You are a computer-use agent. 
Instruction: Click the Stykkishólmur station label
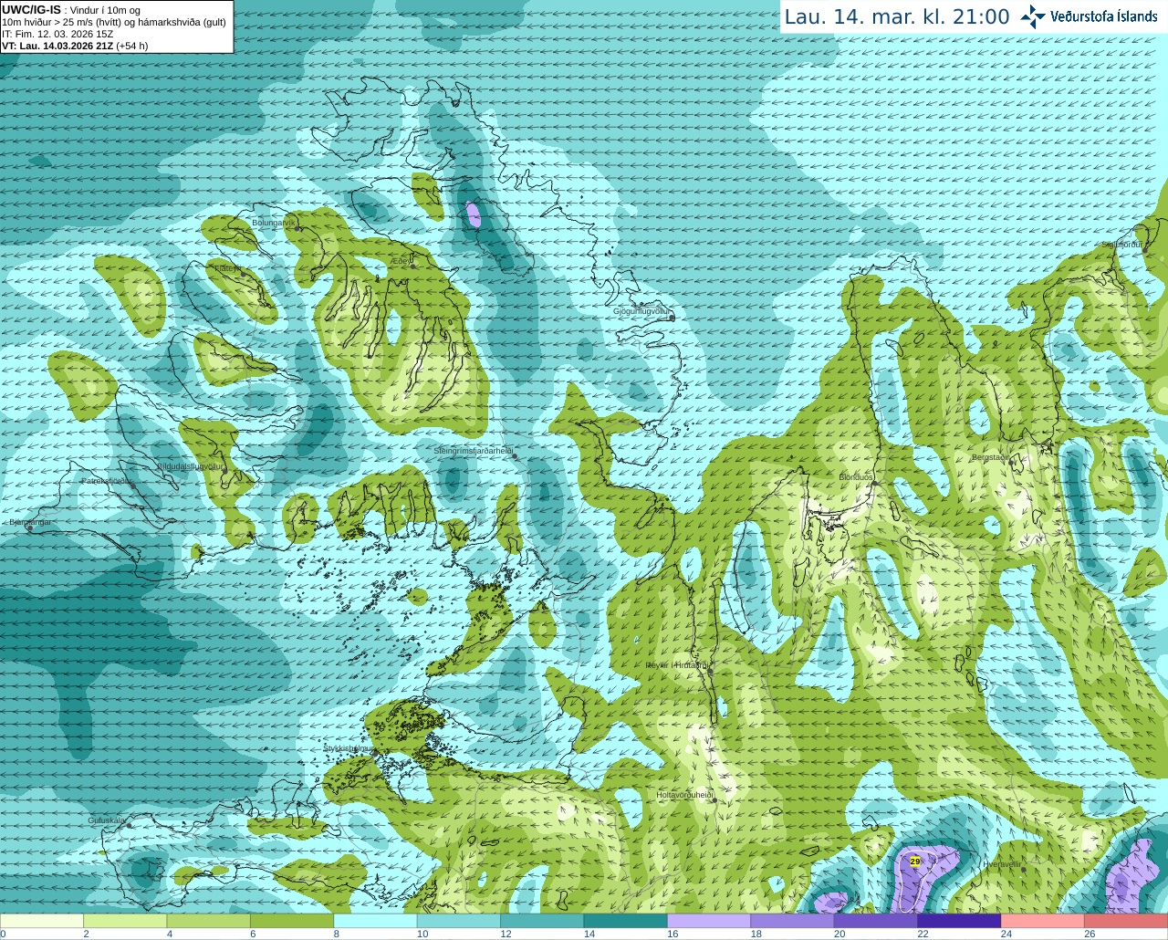click(x=349, y=748)
